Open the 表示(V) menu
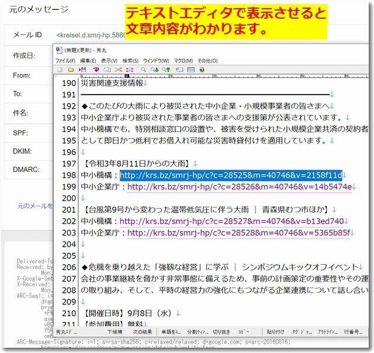 click(109, 61)
